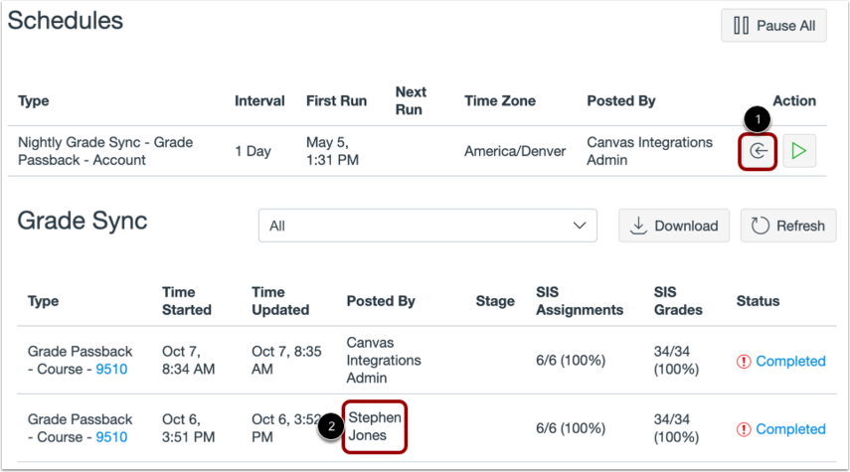
Task: Click the Pause All button
Action: click(773, 26)
